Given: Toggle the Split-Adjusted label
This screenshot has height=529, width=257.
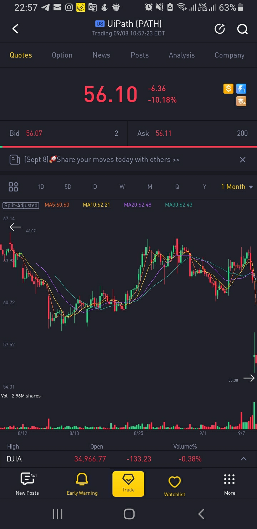Looking at the screenshot, I should [x=21, y=205].
